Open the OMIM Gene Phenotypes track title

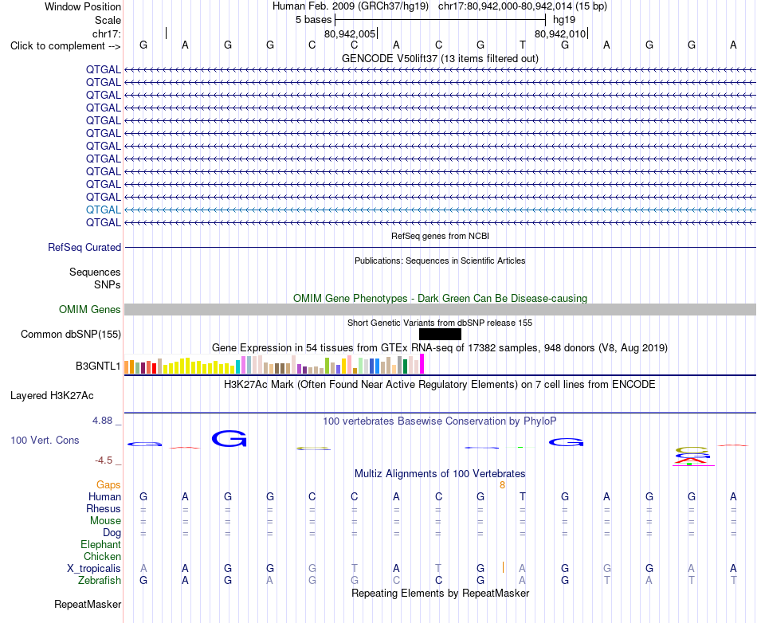click(x=440, y=298)
